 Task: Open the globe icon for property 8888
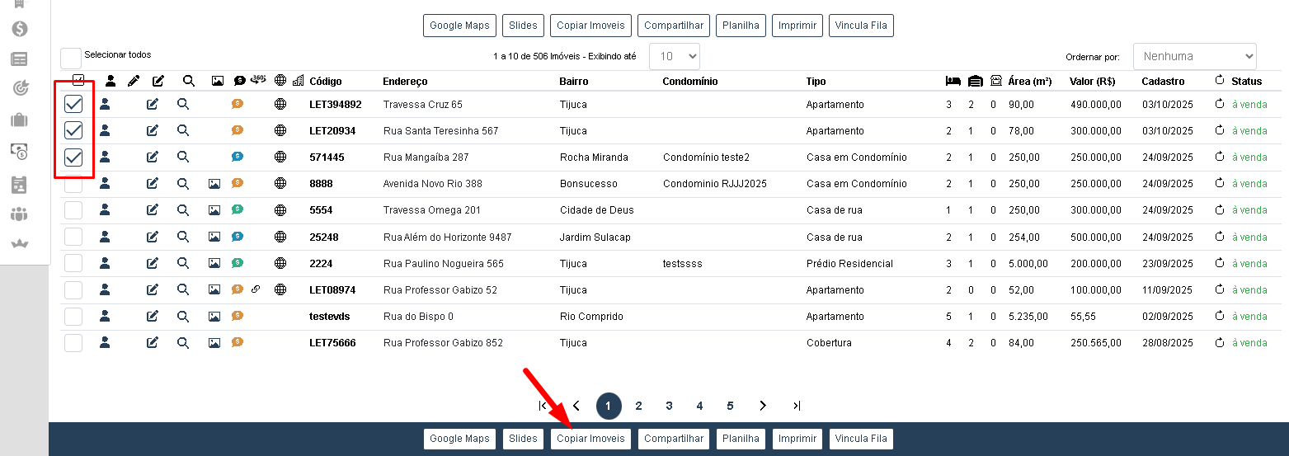pyautogui.click(x=280, y=184)
